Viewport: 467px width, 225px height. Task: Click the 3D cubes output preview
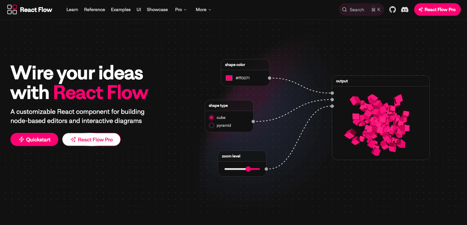(377, 125)
